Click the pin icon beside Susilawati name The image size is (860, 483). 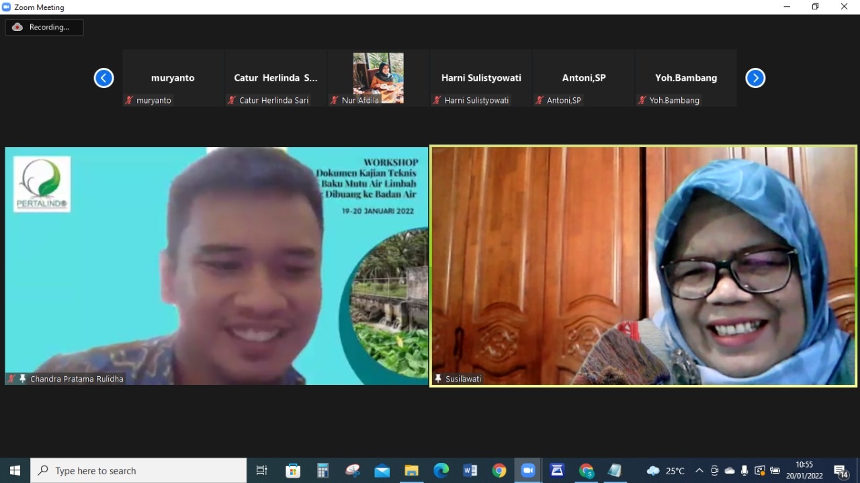click(x=438, y=379)
